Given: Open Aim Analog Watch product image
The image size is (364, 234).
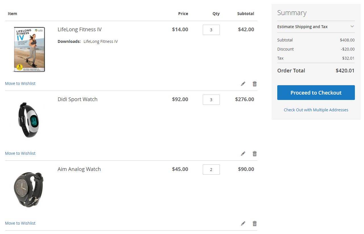Looking at the screenshot, I should pos(29,189).
